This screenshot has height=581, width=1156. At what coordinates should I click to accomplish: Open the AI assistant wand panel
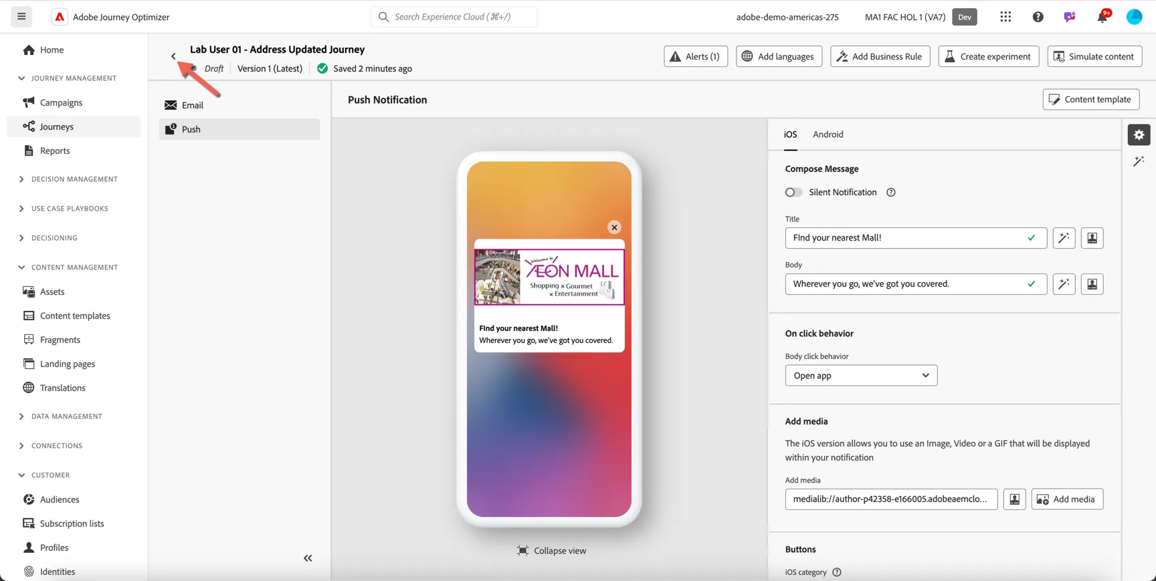pyautogui.click(x=1139, y=162)
